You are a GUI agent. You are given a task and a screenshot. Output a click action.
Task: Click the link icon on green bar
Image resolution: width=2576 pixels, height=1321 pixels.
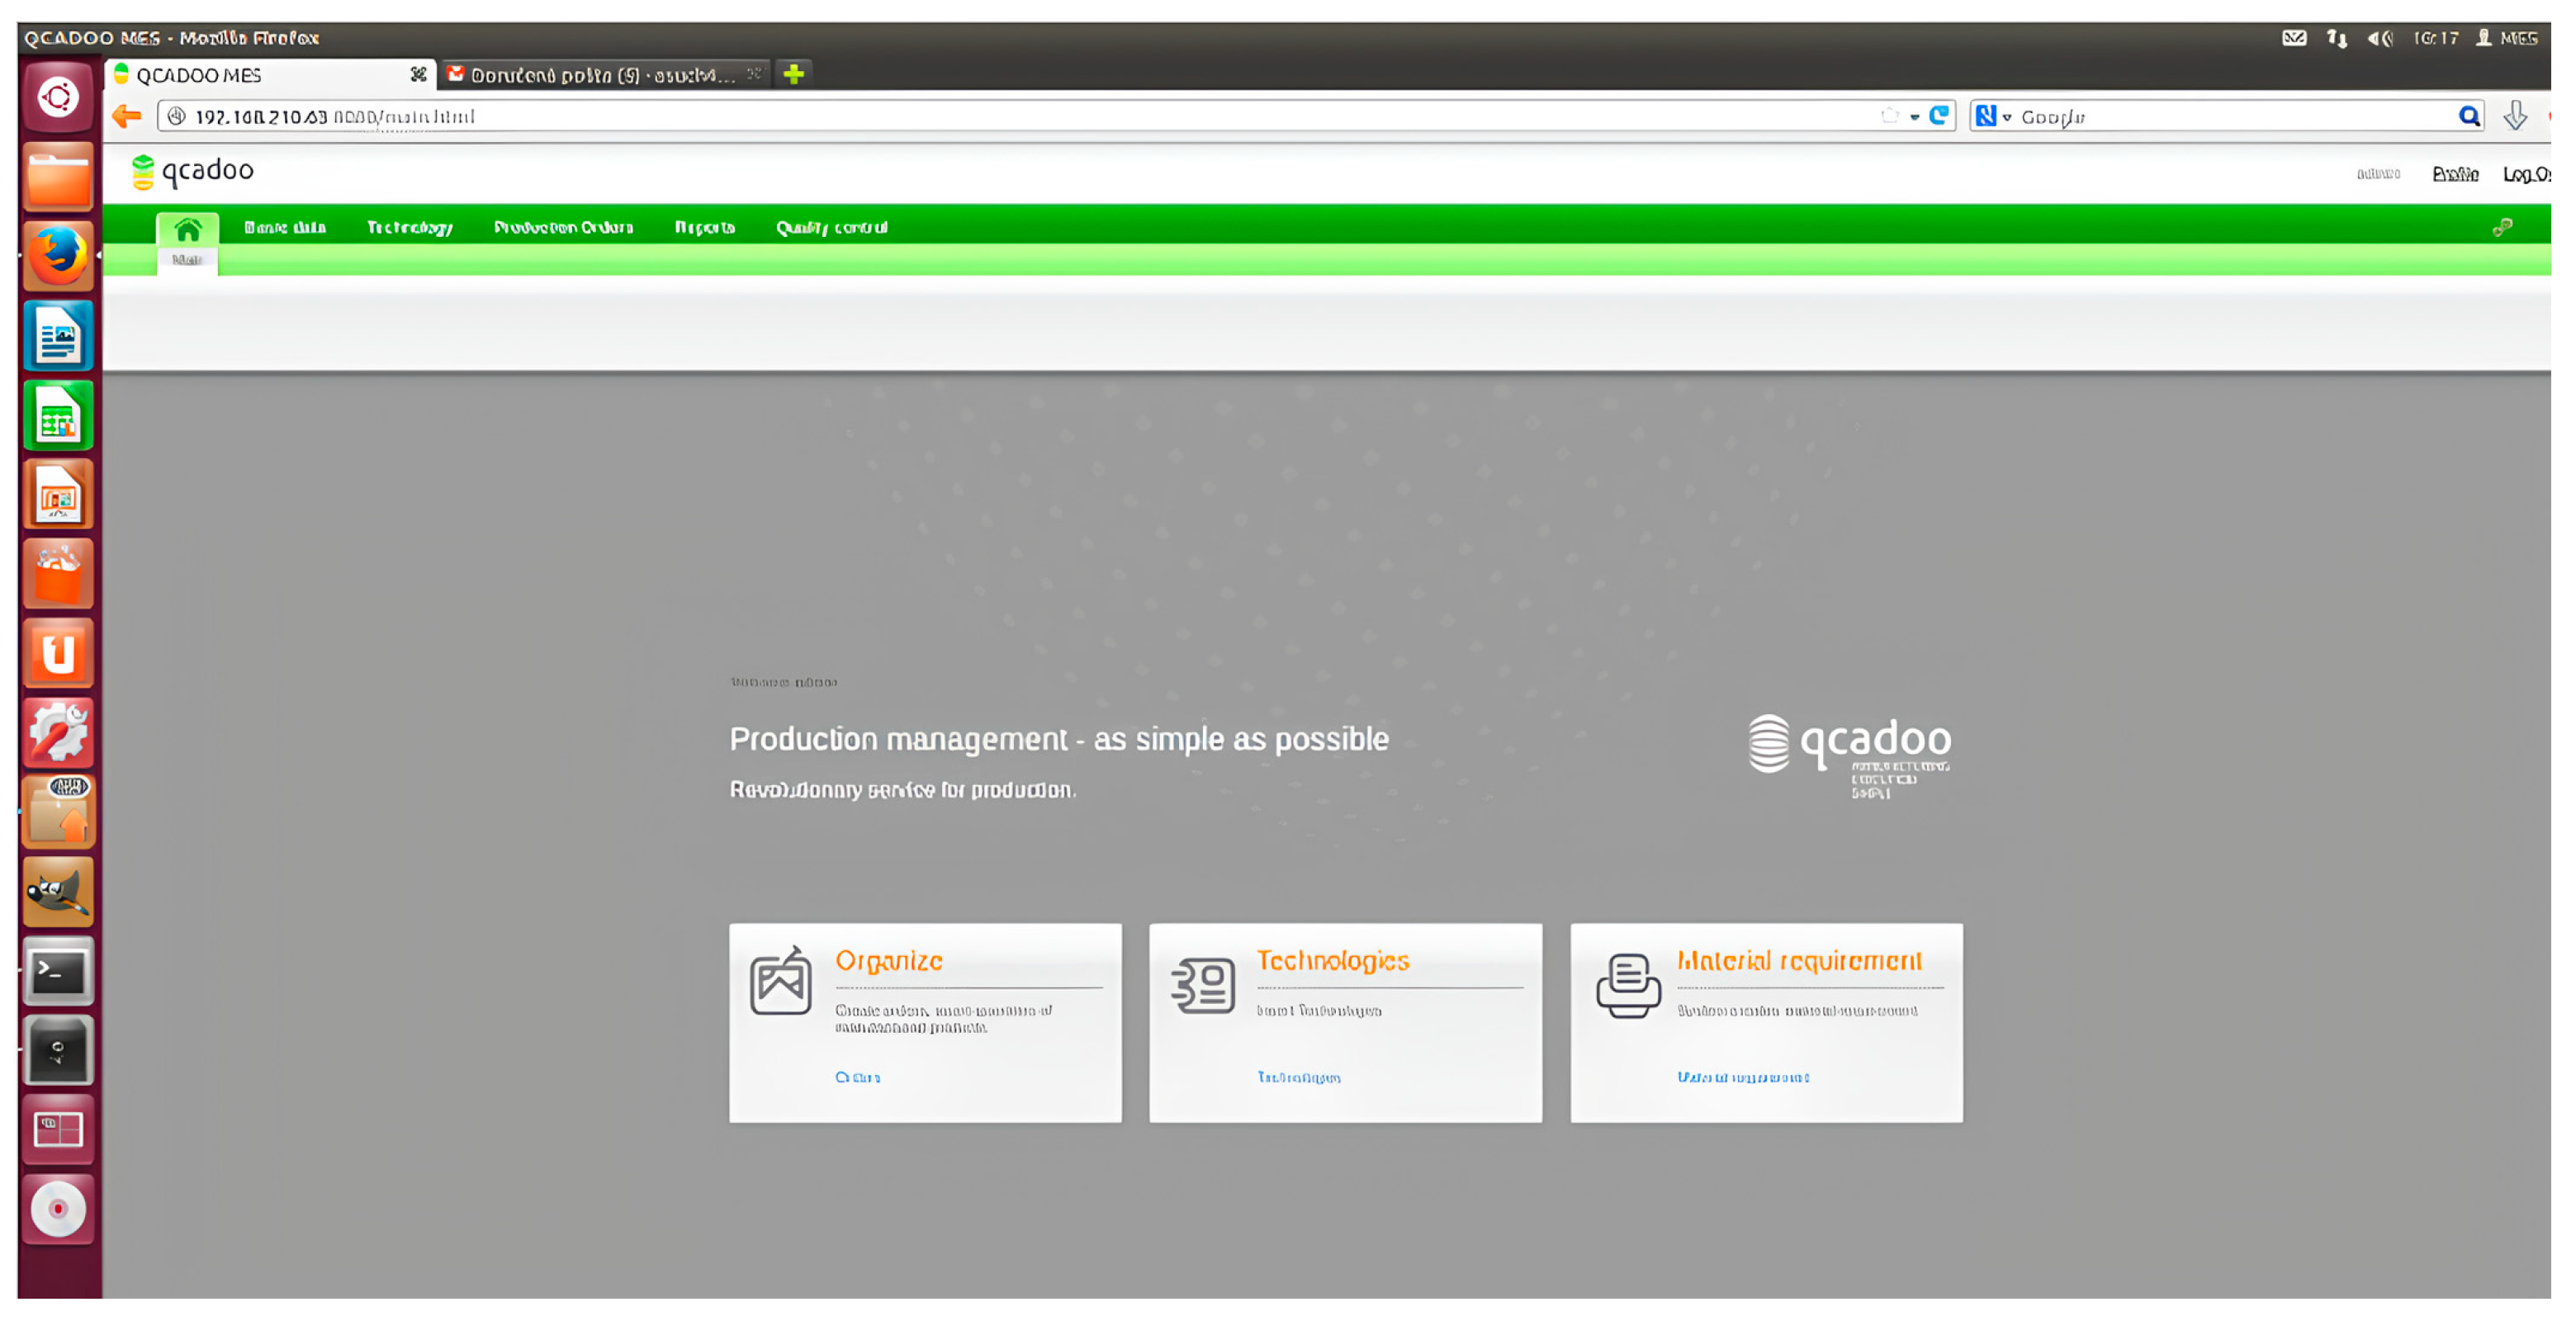tap(2502, 228)
